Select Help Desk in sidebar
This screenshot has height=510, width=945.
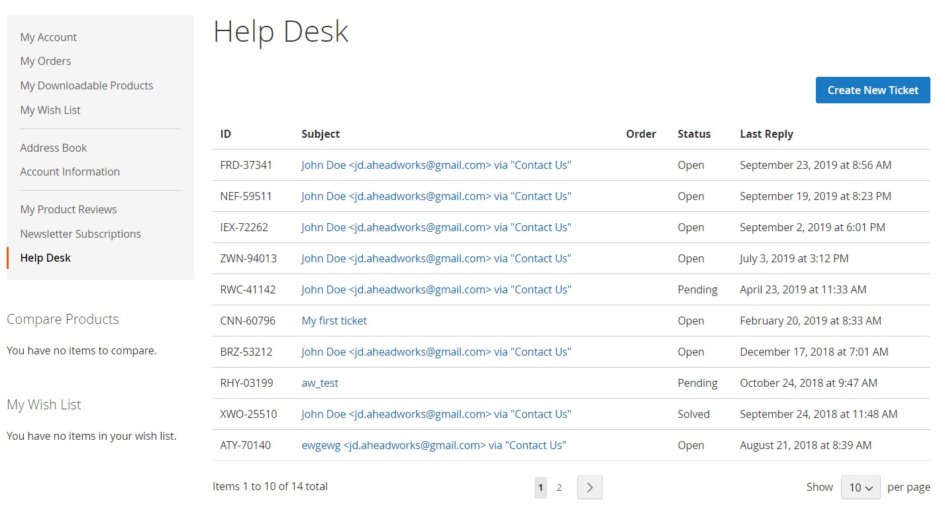[x=46, y=258]
